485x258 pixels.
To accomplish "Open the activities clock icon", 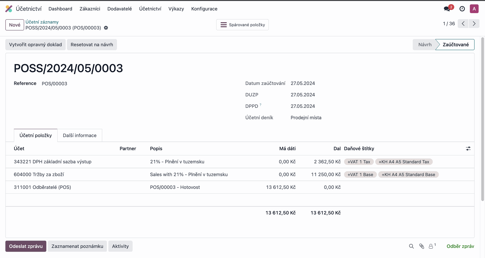I will [462, 9].
